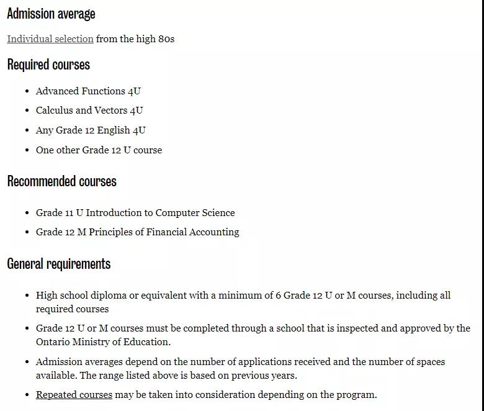This screenshot has width=484, height=411.
Task: Click the words 'required courses' in first requirement
Action: coord(72,309)
